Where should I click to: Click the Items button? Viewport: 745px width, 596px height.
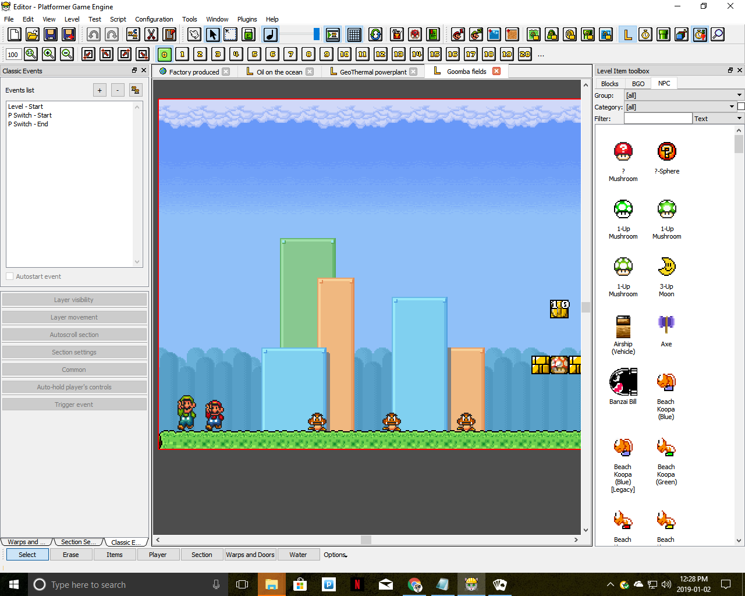pos(115,555)
